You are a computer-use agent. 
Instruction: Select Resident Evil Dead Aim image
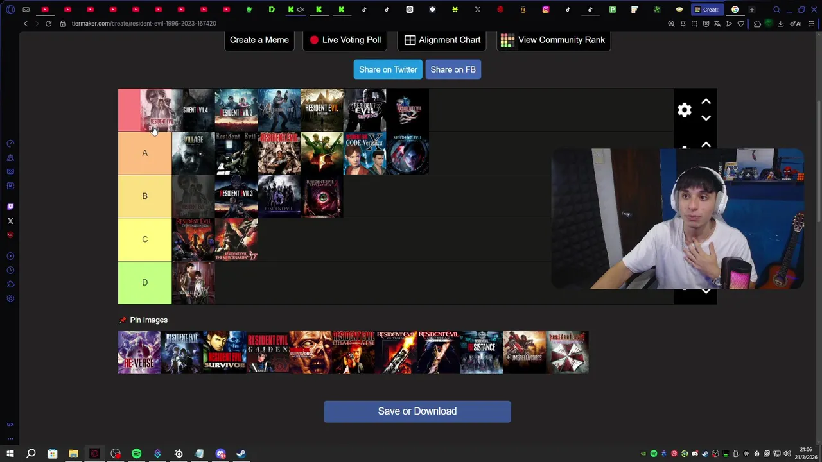353,352
